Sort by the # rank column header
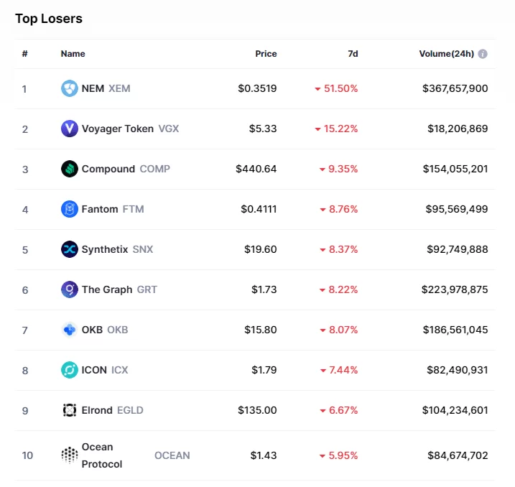Image resolution: width=515 pixels, height=487 pixels. [x=24, y=54]
